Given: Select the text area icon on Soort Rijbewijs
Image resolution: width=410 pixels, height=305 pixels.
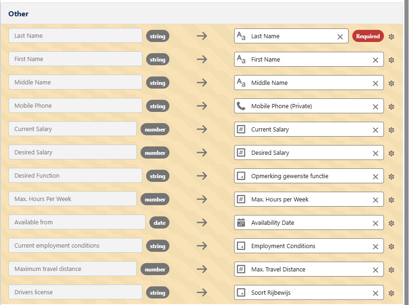Looking at the screenshot, I should coord(242,292).
